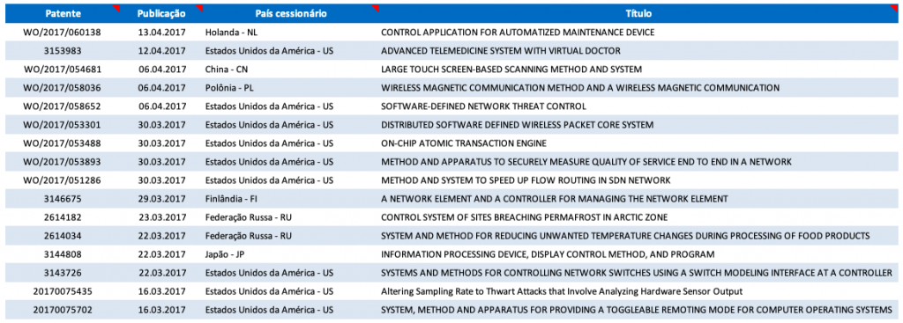The image size is (903, 323).
Task: Select the SPEED UP FLOW ROUTING IN SDN title
Action: tap(526, 180)
